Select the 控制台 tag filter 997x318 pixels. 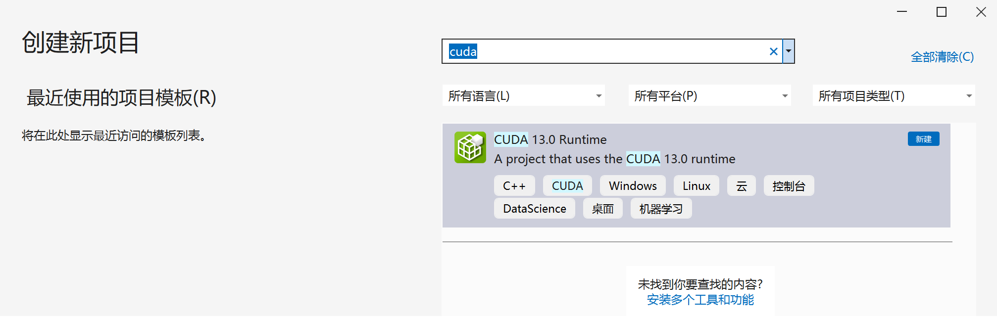[789, 185]
